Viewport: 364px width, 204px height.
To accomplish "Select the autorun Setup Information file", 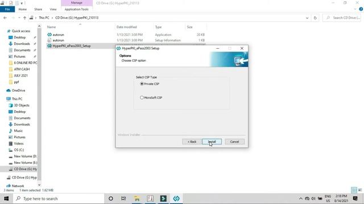I will coord(58,40).
